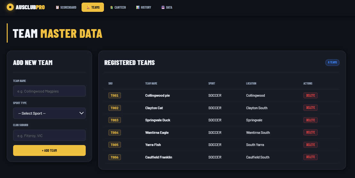
Task: Click the AusClubPro round logo icon
Action: point(10,7)
